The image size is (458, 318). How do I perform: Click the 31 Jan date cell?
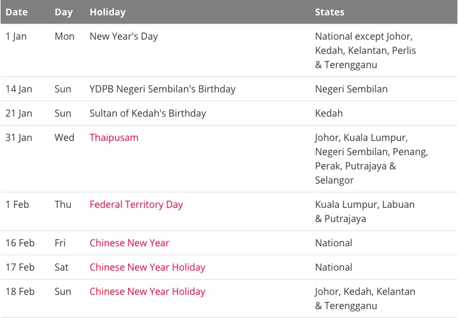point(19,137)
